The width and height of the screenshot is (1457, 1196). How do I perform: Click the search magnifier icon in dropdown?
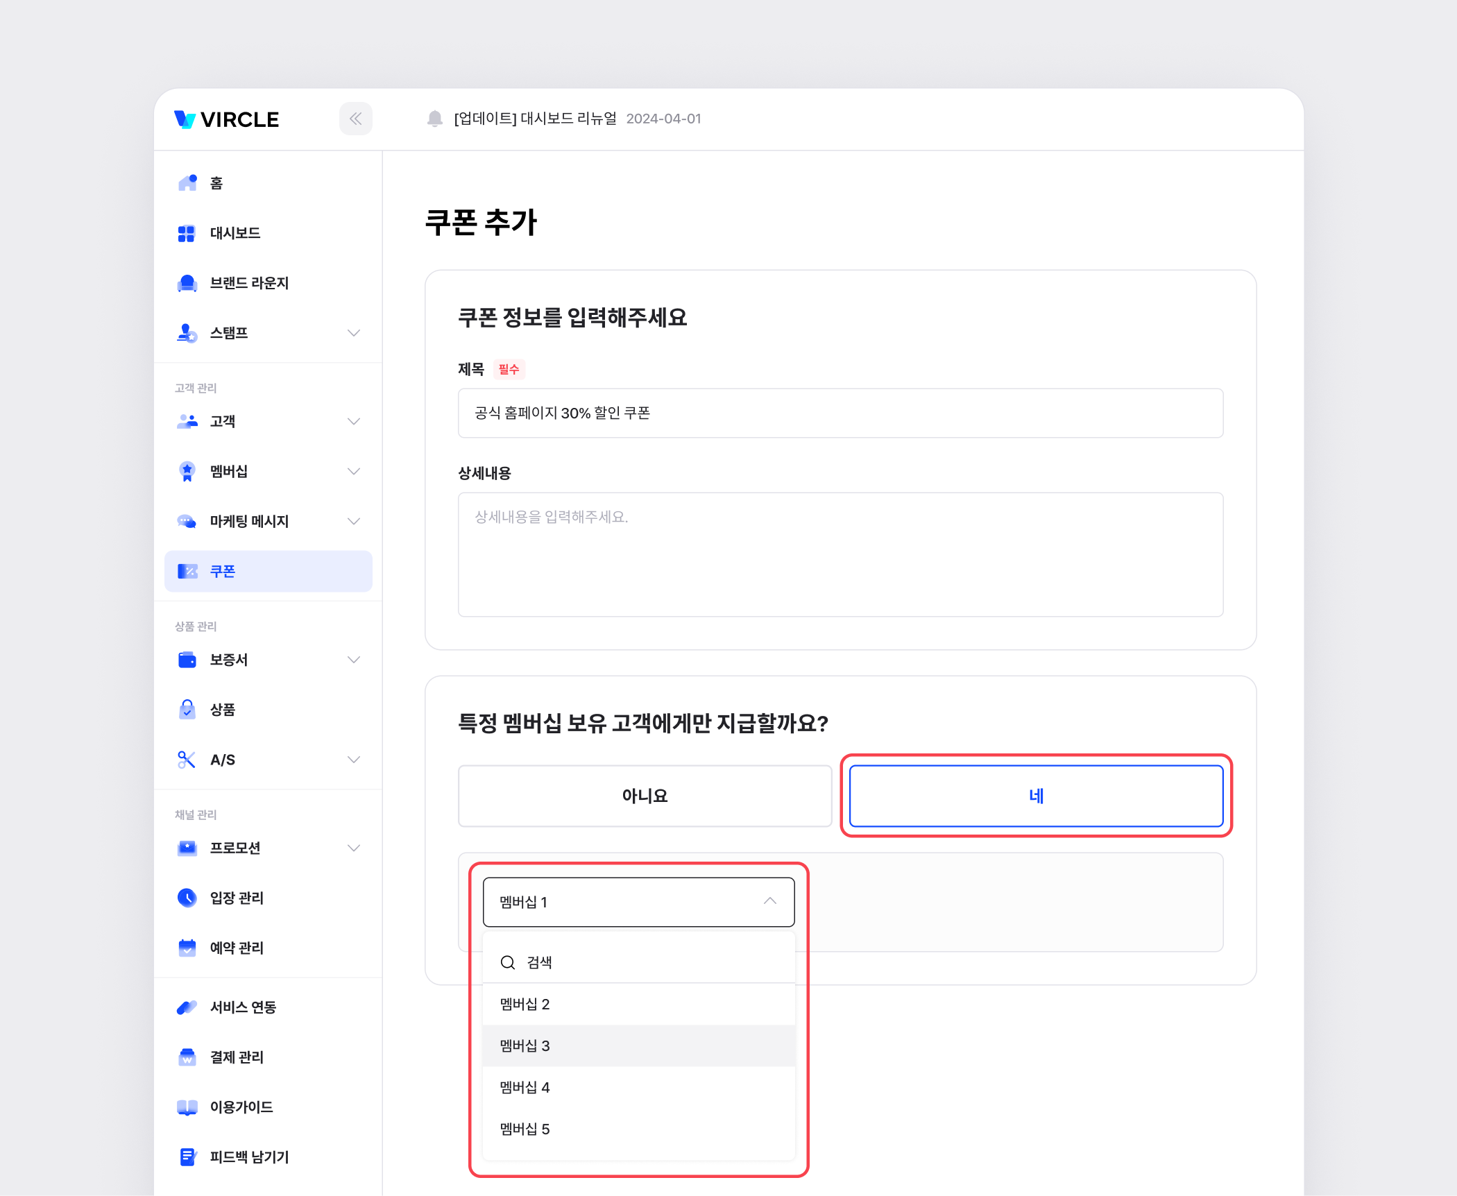pyautogui.click(x=508, y=962)
